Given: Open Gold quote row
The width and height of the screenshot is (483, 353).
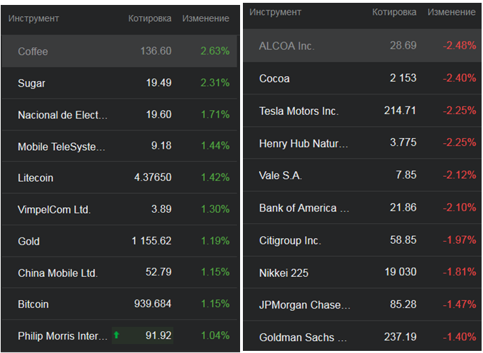Looking at the screenshot, I should 29,242.
